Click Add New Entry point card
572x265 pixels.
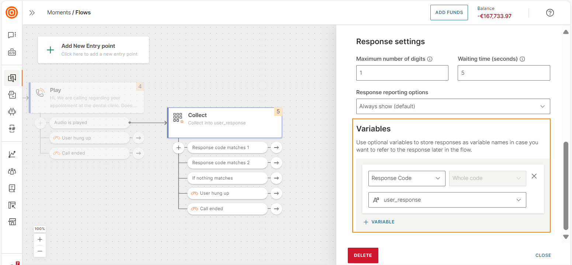[x=93, y=50]
